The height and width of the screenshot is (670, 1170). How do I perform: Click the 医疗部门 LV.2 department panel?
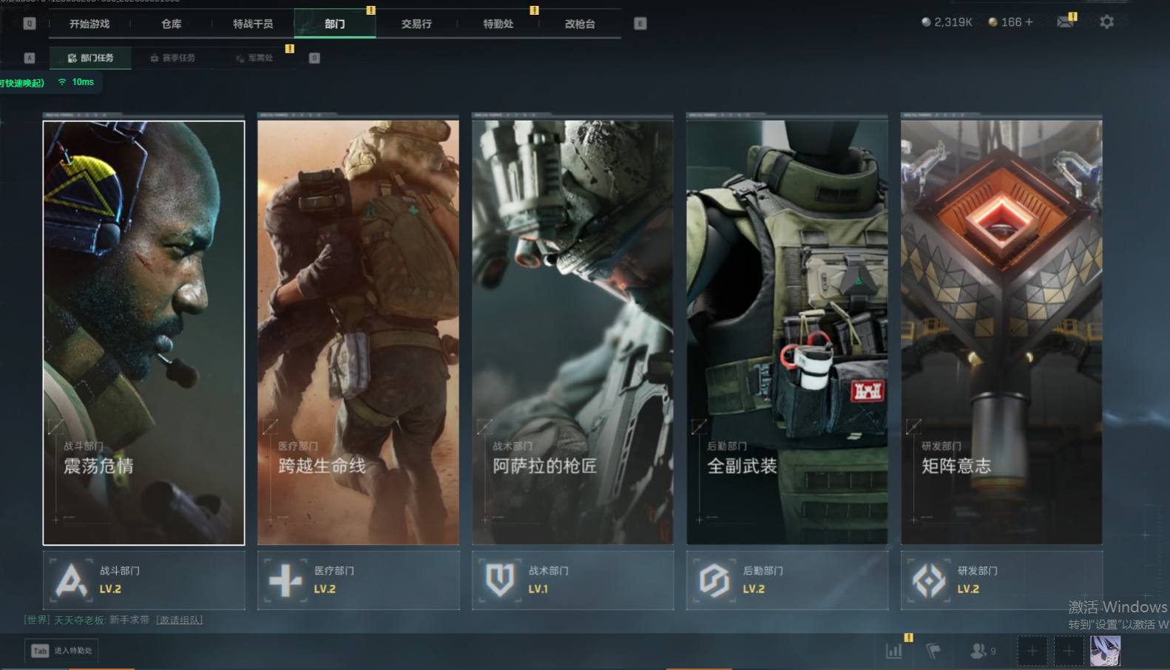(x=358, y=581)
